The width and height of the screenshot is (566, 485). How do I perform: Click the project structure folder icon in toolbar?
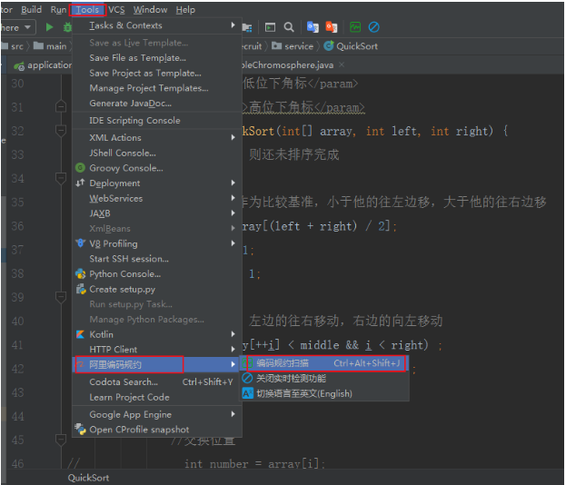point(247,27)
